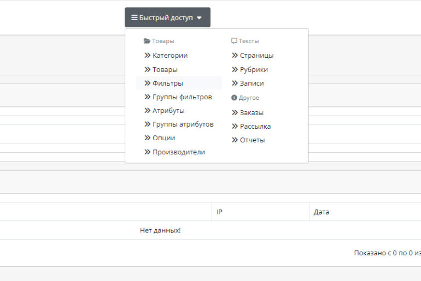Open the Быстрый доступ dropdown button
Screen dimensions: 421x281
(x=167, y=17)
